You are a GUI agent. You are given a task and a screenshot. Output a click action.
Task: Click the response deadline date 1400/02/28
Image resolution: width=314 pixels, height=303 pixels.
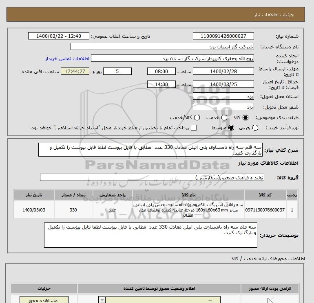click(223, 71)
